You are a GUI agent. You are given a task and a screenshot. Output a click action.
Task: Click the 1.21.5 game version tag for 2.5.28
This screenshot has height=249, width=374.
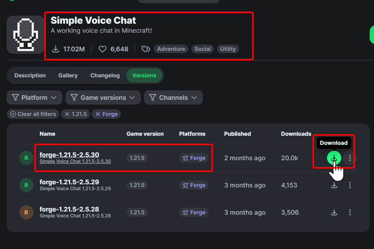tap(137, 212)
